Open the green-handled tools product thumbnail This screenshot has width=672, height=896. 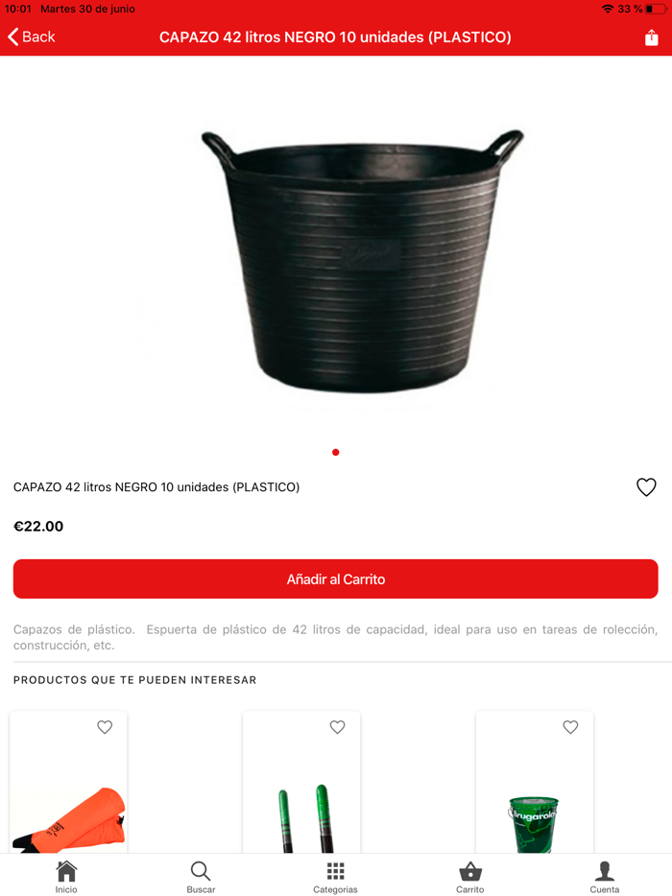point(301,818)
